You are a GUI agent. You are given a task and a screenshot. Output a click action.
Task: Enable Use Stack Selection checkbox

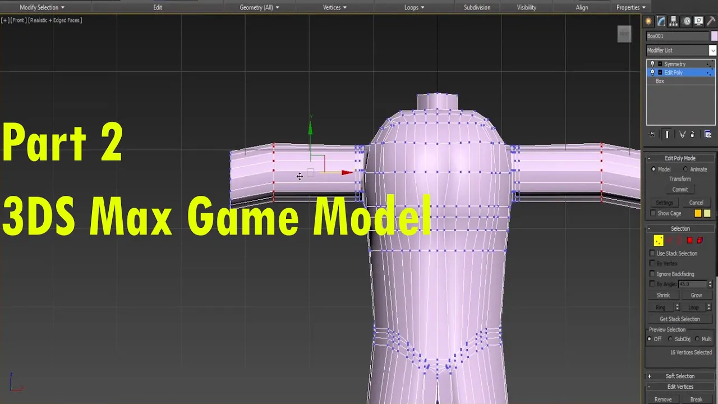(x=652, y=254)
